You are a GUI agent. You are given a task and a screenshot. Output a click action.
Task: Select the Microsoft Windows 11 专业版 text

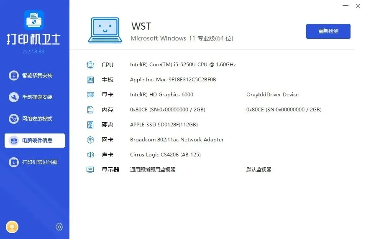[x=182, y=38]
